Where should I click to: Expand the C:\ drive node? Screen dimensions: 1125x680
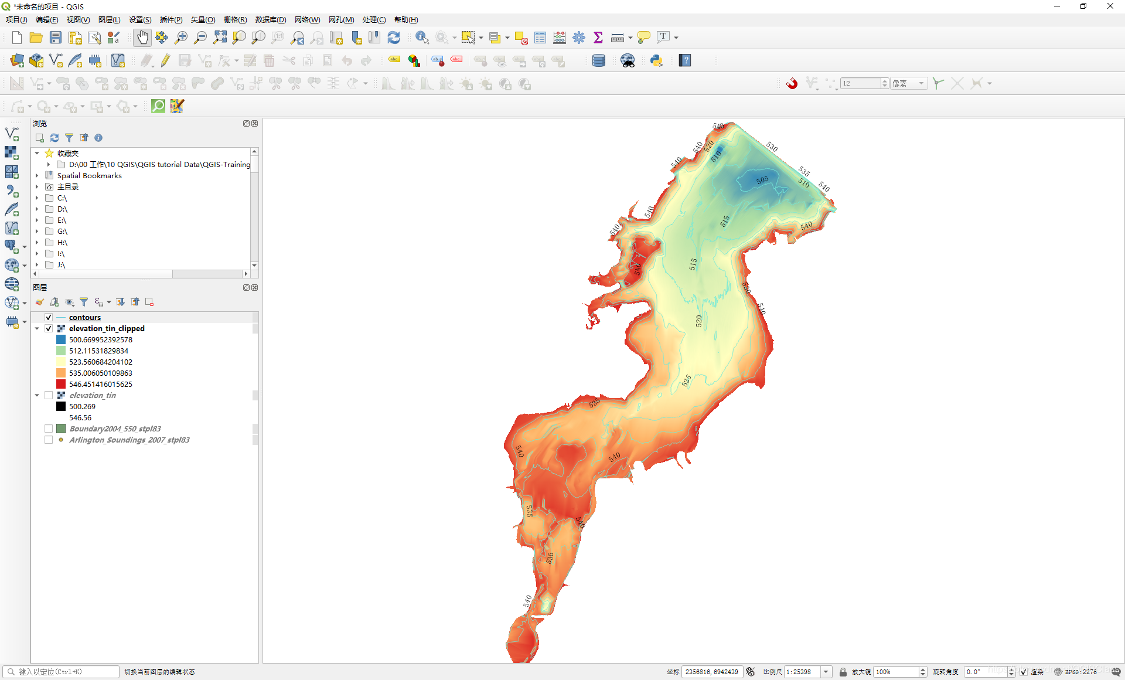(37, 198)
